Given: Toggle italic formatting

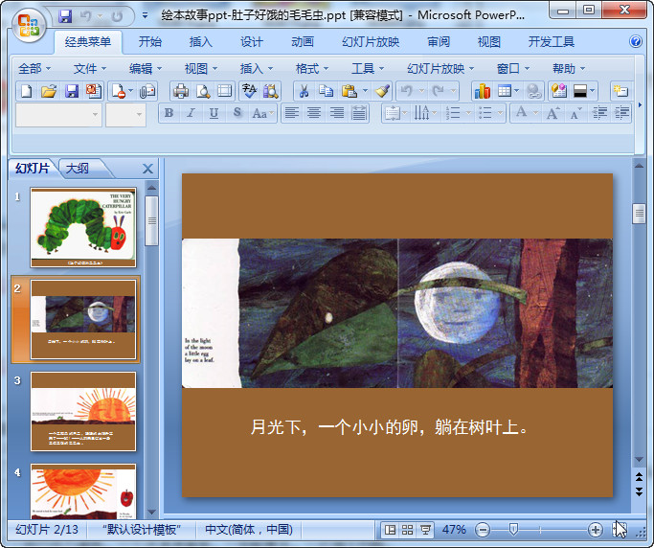Looking at the screenshot, I should 191,113.
